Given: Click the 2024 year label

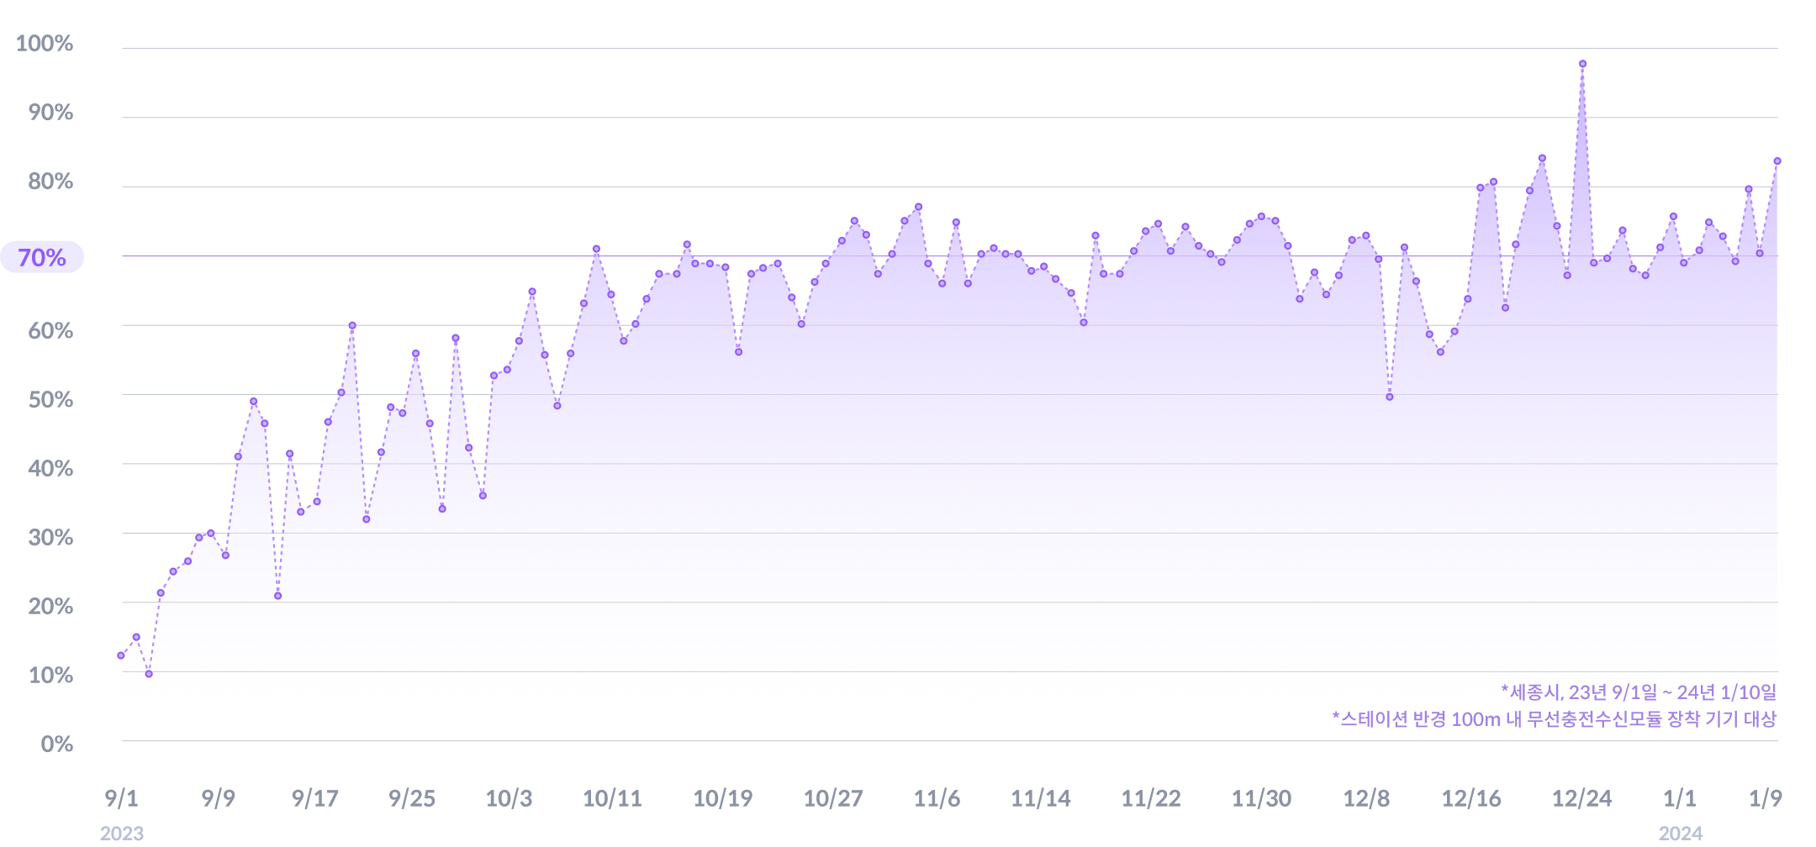Looking at the screenshot, I should pos(1681,834).
